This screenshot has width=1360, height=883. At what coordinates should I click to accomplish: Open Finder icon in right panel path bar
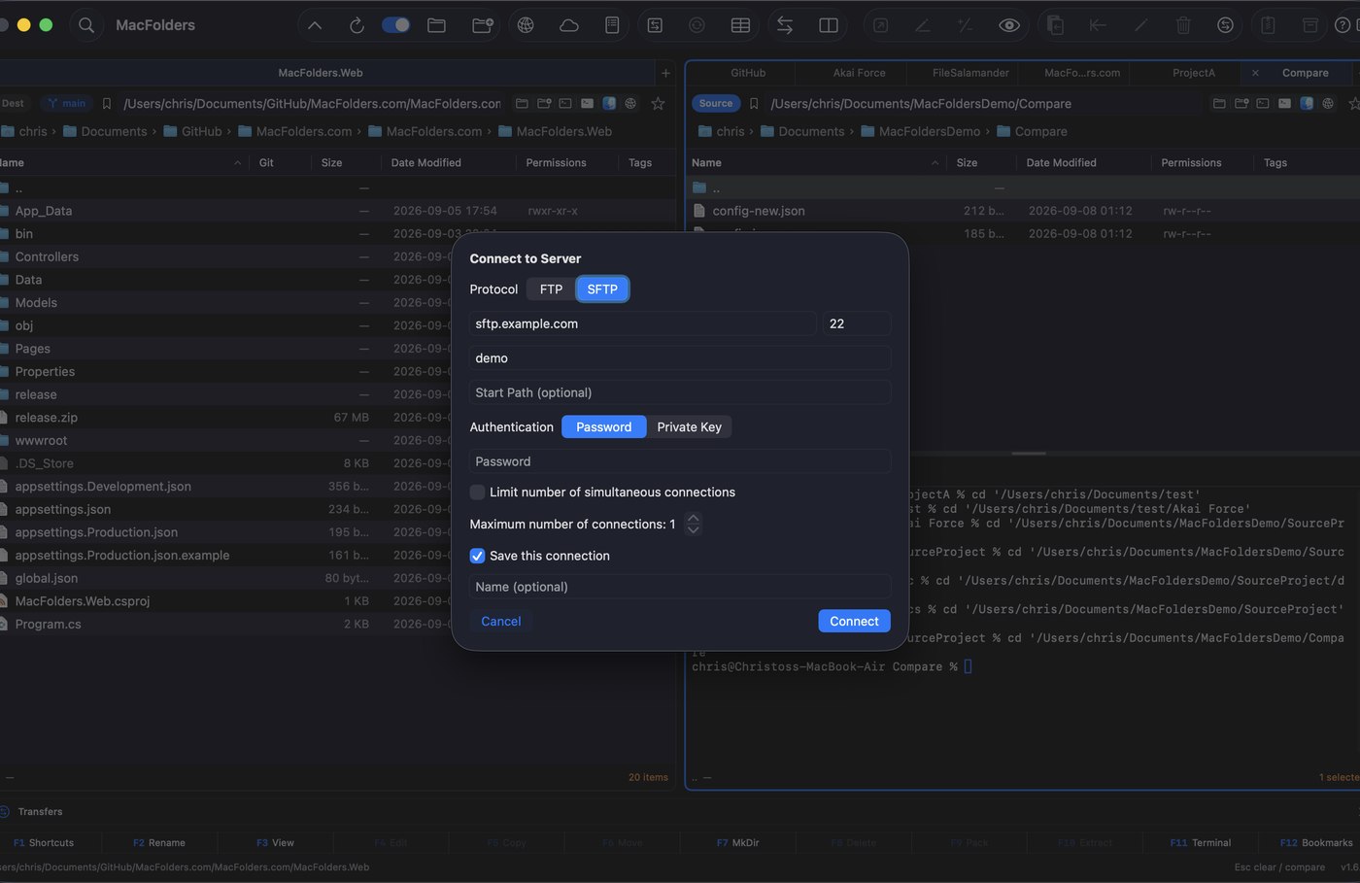click(x=1307, y=103)
